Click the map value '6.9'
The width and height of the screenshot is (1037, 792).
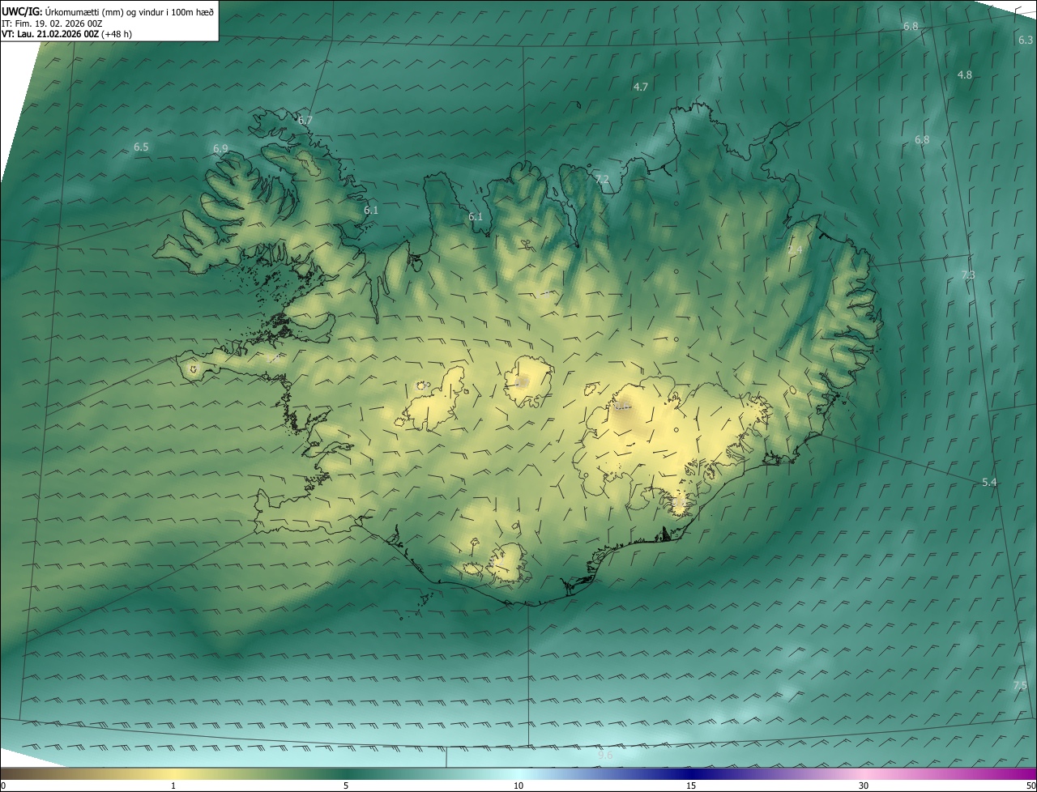[220, 149]
